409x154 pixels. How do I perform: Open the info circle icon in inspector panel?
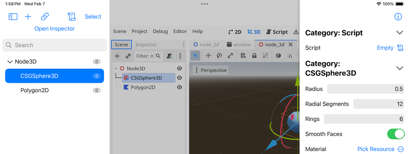pos(398,17)
